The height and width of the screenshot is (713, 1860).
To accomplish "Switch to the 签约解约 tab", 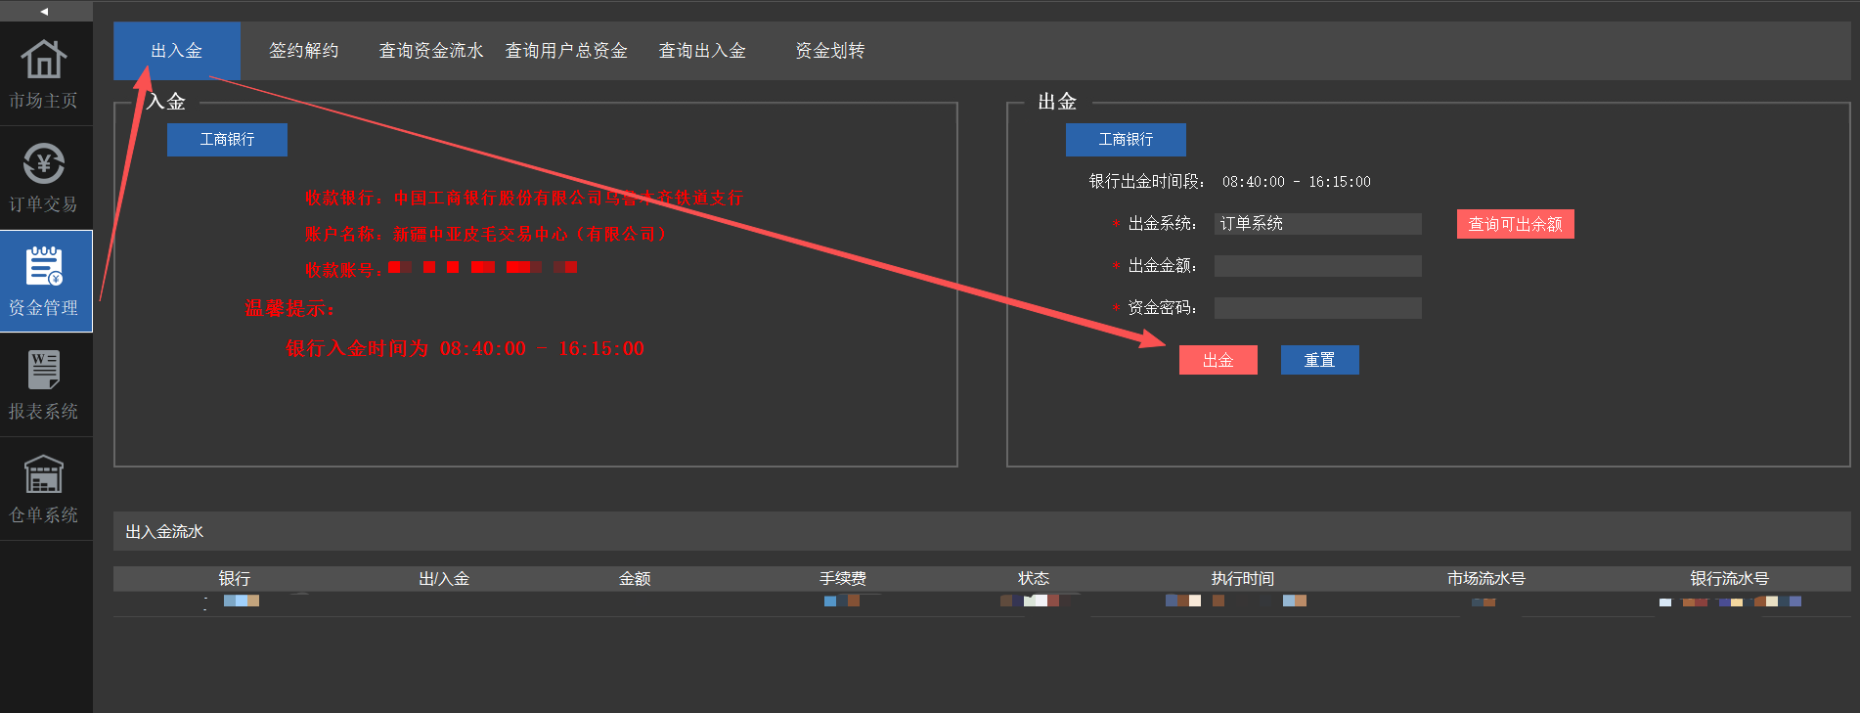I will click(x=303, y=51).
